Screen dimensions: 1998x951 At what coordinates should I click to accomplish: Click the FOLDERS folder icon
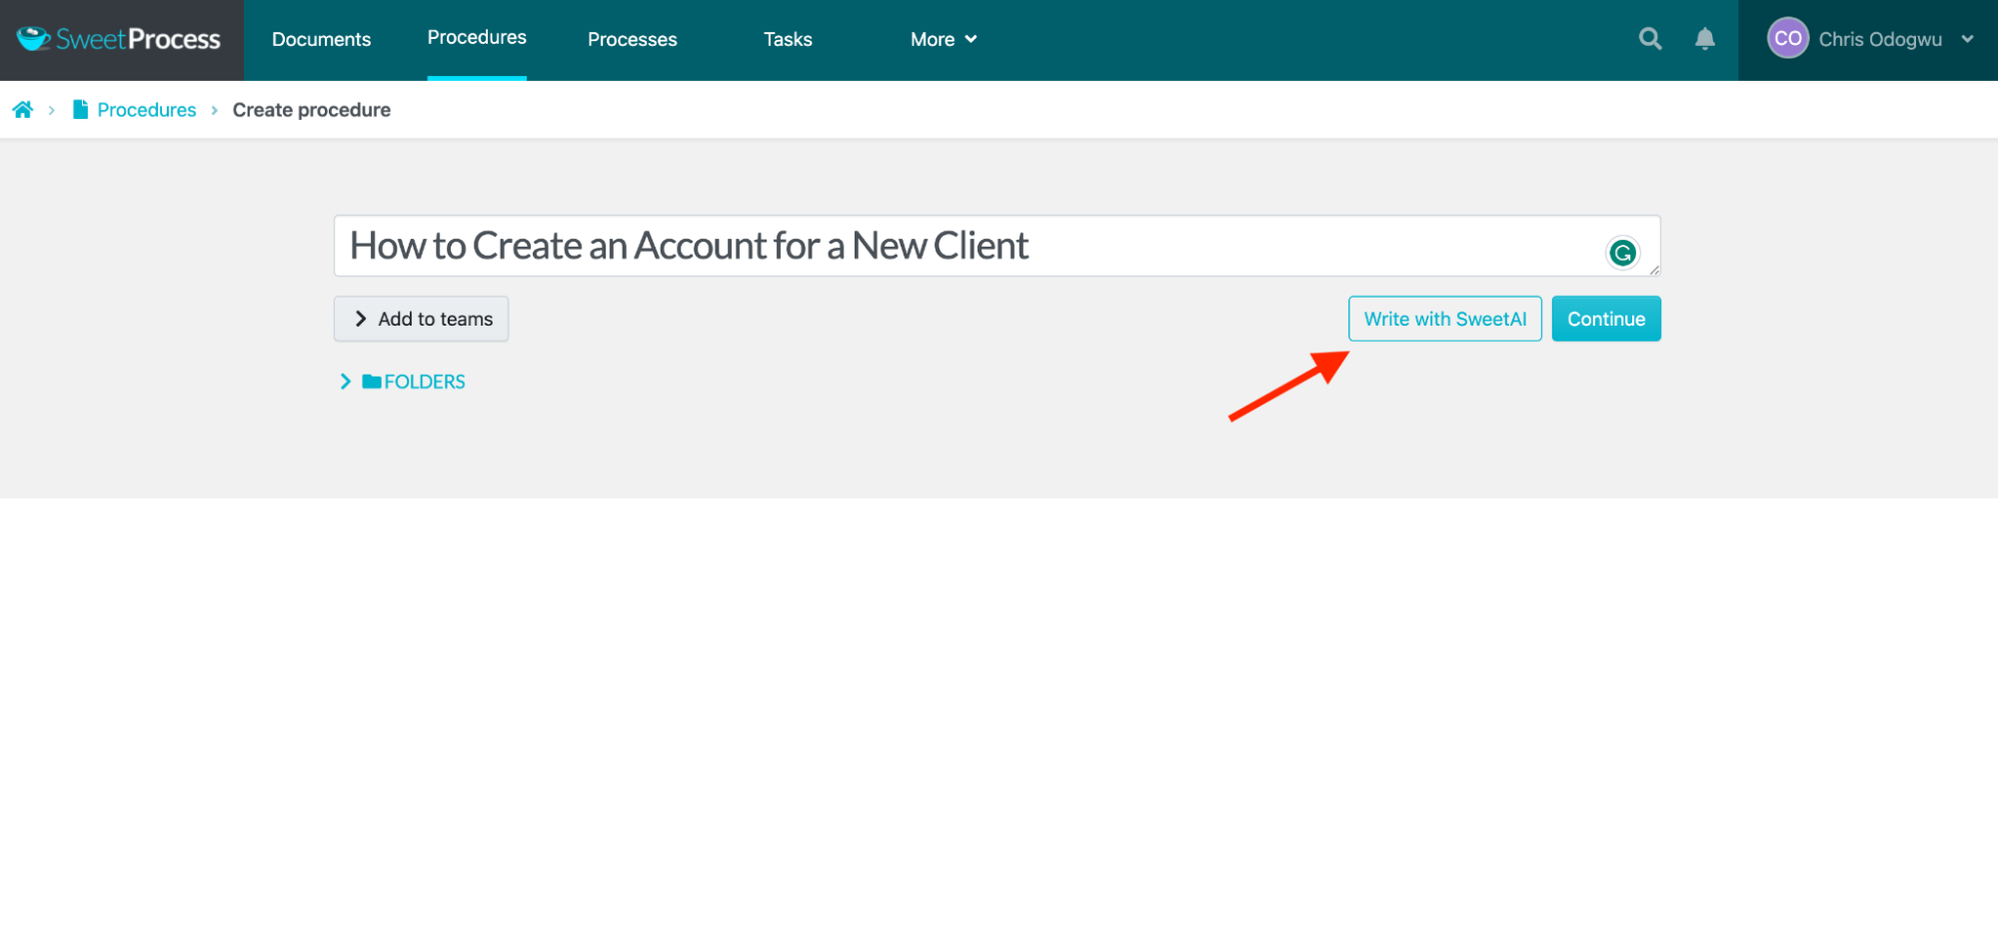pos(372,382)
